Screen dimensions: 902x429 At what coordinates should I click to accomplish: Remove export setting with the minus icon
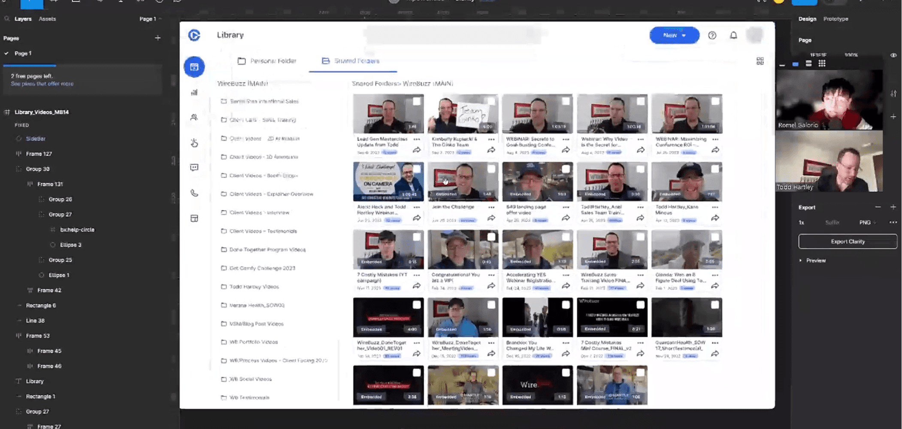coord(878,207)
